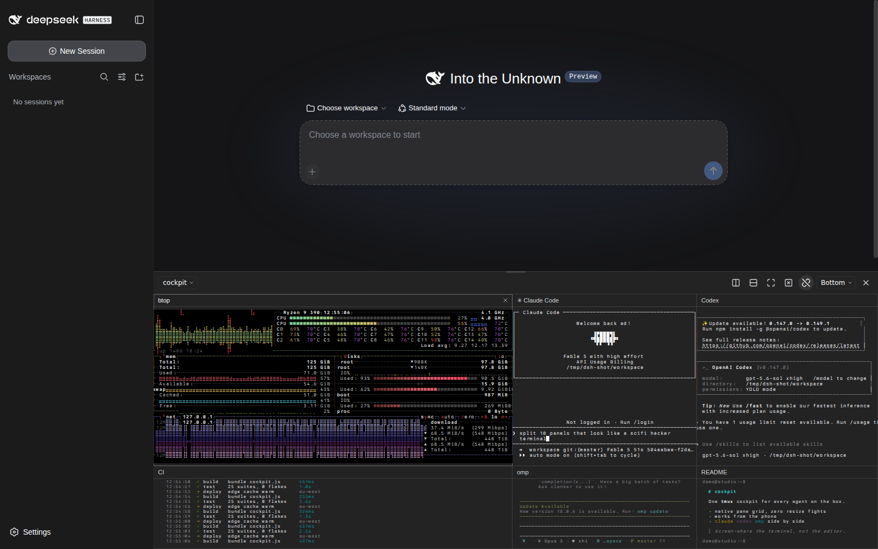Screen dimensions: 878x549
Task: Click 'Fable 5 with high effort' text
Action: 603,356
